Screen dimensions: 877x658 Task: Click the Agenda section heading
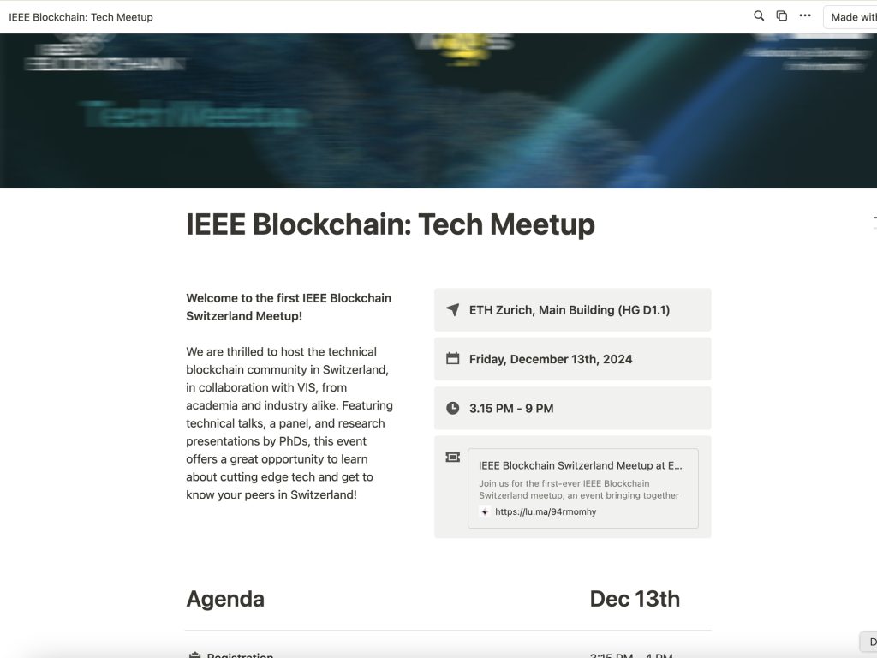point(225,598)
